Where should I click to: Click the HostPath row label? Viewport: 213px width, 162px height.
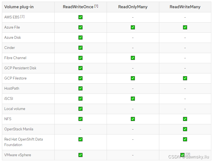pyautogui.click(x=12, y=88)
